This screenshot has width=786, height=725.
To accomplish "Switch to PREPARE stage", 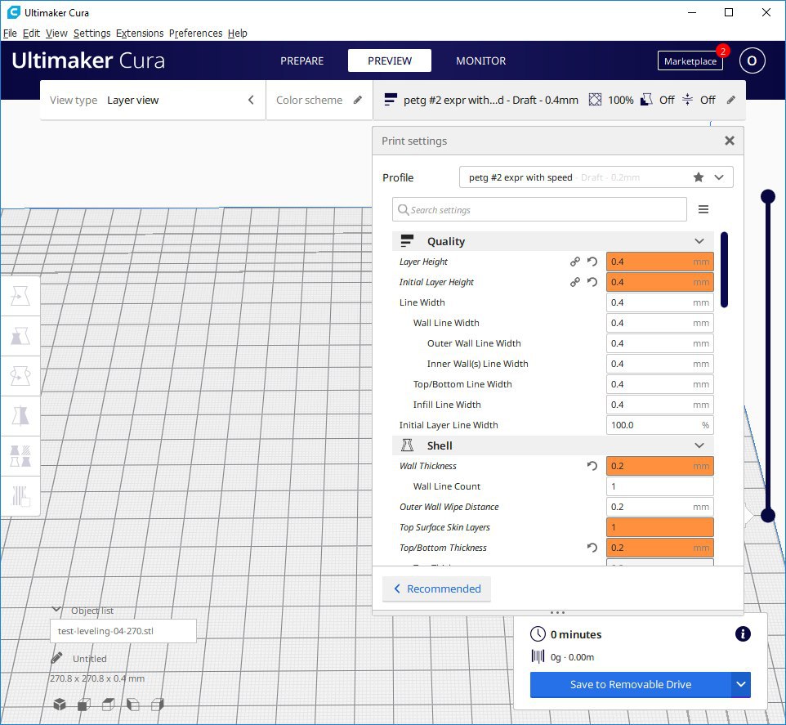I will click(301, 60).
